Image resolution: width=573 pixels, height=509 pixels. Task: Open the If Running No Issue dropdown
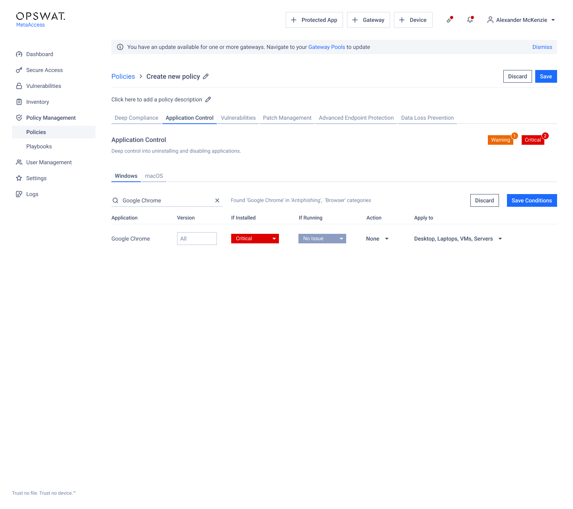tap(322, 239)
